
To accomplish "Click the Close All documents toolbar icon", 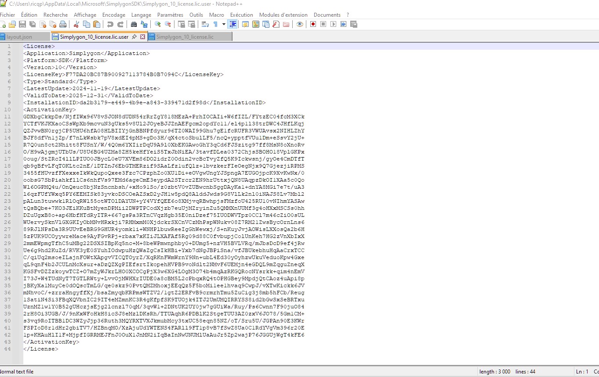I will tap(52, 24).
